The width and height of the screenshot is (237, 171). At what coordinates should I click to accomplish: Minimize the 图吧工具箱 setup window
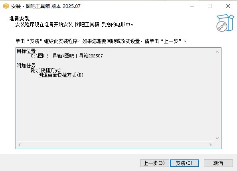(x=192, y=6)
